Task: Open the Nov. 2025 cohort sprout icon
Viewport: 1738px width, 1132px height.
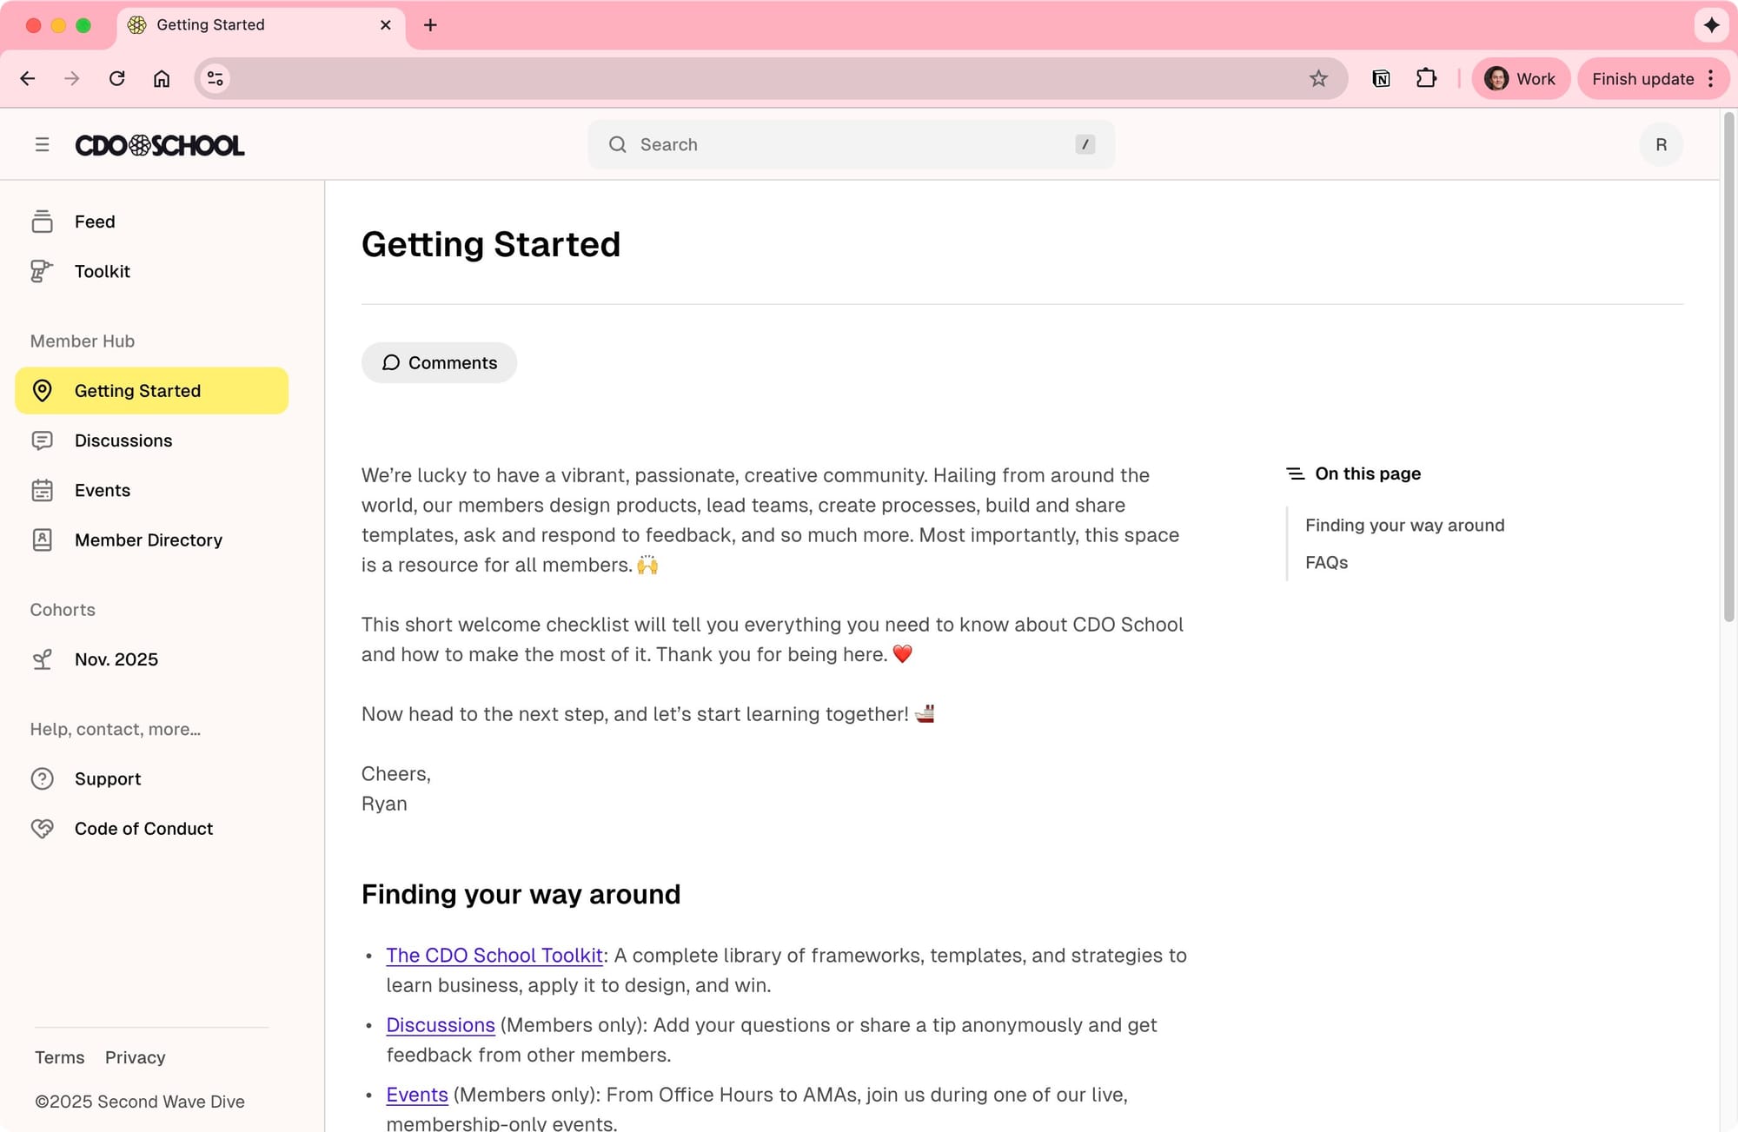Action: (42, 659)
